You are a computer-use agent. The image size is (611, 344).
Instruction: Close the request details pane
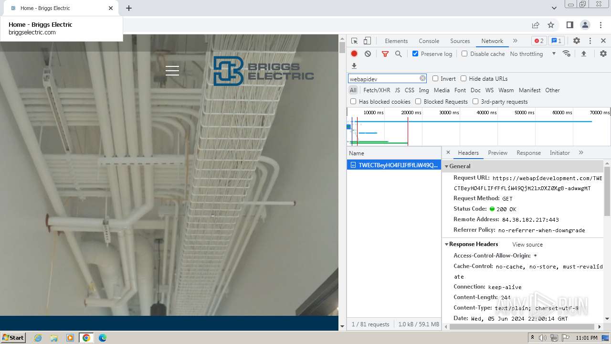[x=448, y=152]
